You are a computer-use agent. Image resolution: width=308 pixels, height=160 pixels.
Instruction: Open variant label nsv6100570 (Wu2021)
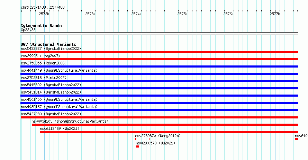155,143
